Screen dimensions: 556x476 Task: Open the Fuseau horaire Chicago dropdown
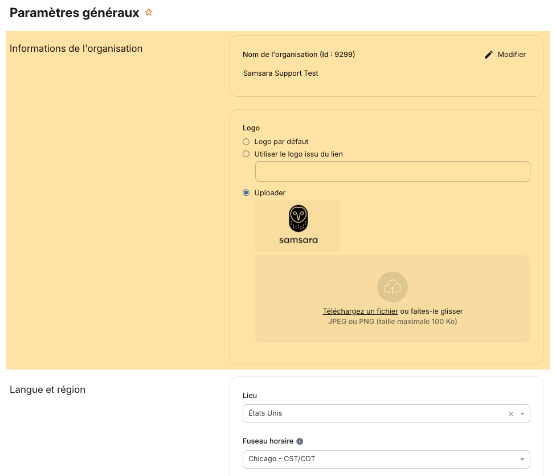click(x=386, y=459)
